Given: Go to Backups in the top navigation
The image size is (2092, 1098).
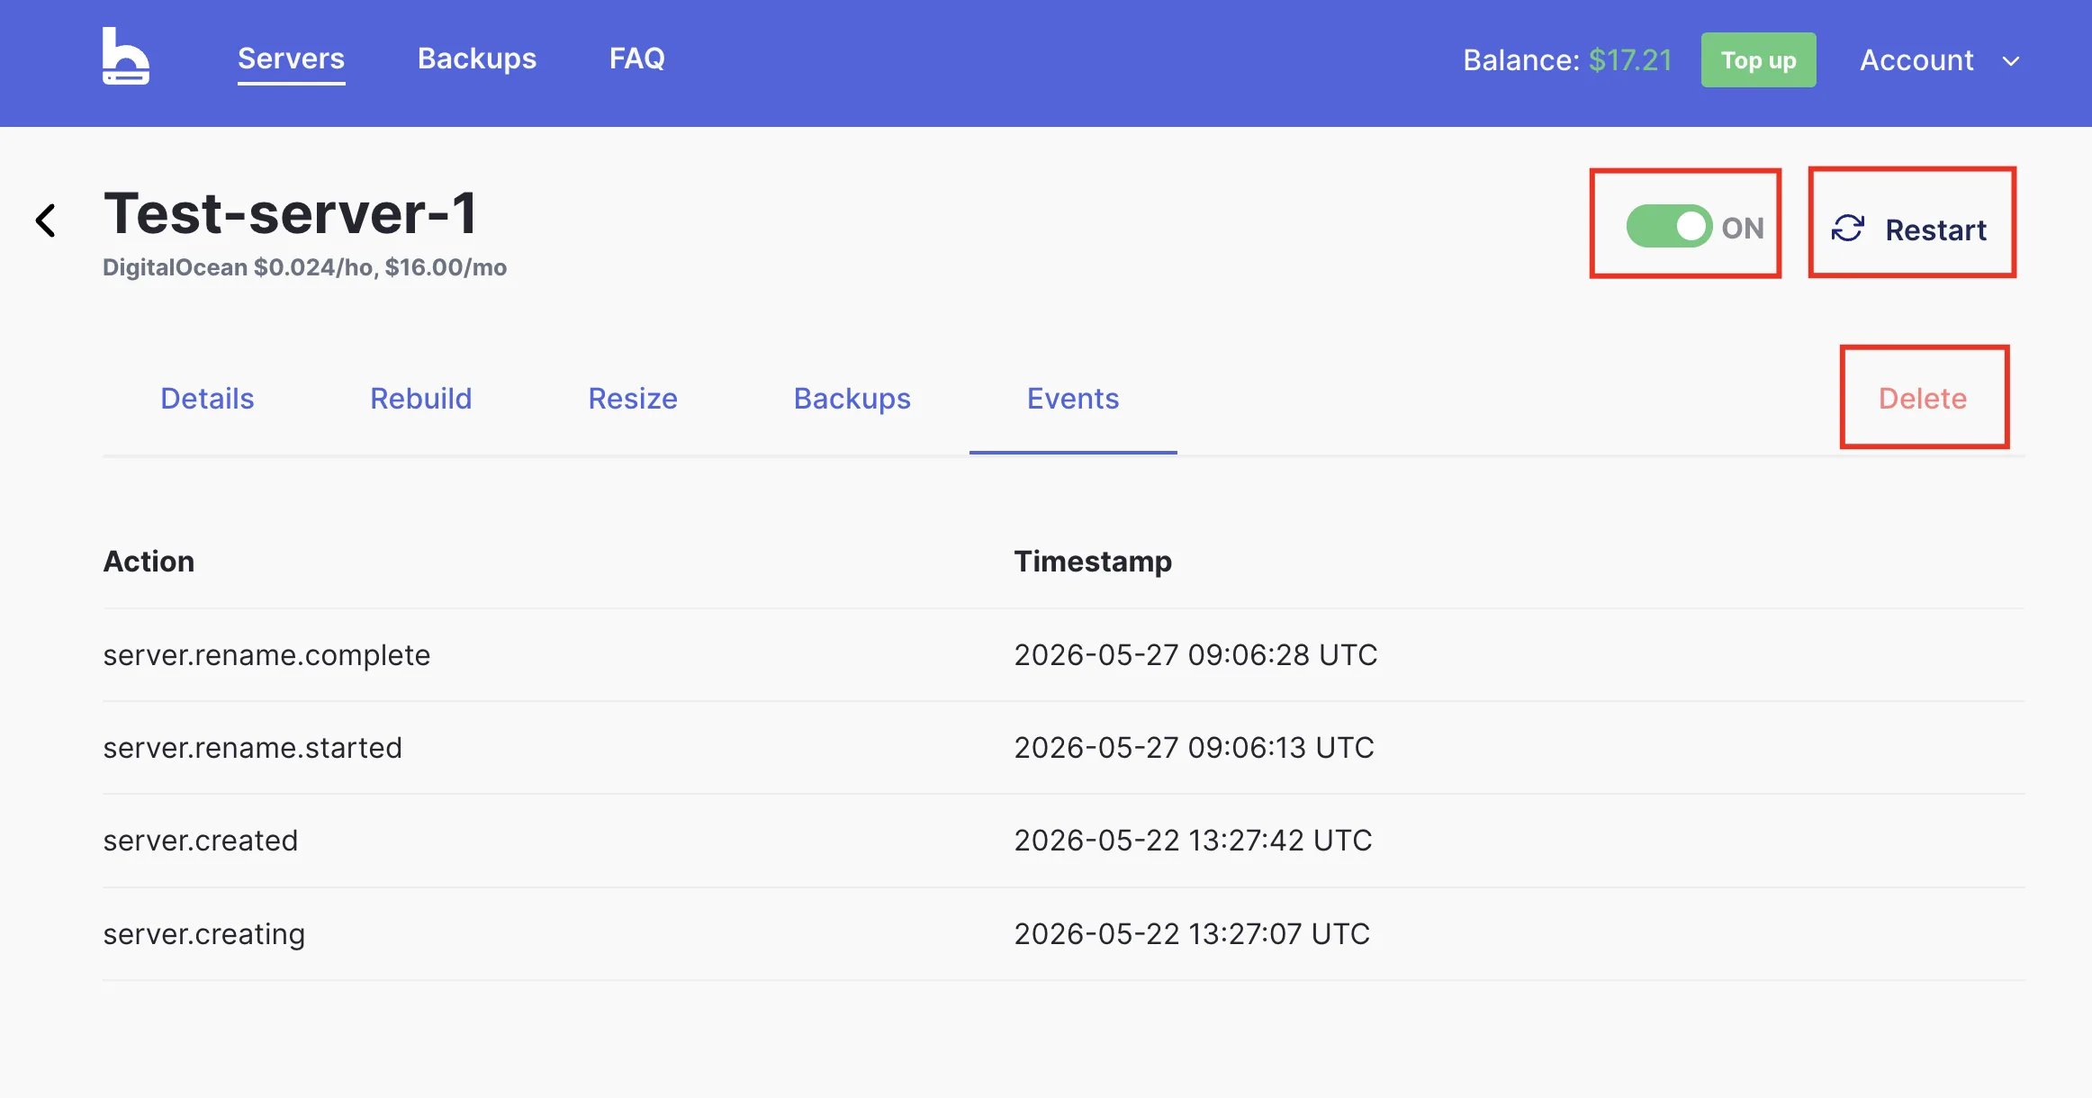Looking at the screenshot, I should pos(477,58).
